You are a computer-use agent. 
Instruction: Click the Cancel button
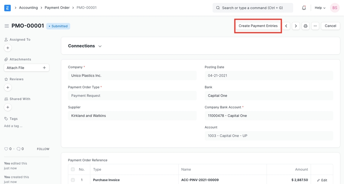pyautogui.click(x=330, y=26)
